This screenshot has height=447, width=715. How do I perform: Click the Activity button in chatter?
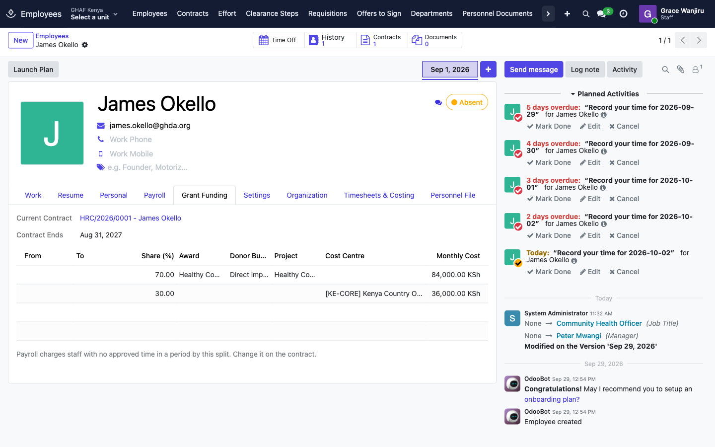tap(625, 70)
